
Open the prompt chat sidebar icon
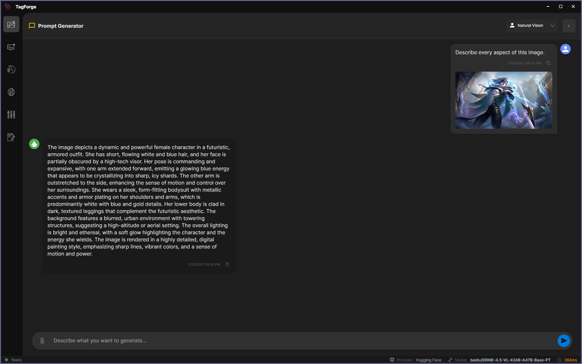[11, 47]
